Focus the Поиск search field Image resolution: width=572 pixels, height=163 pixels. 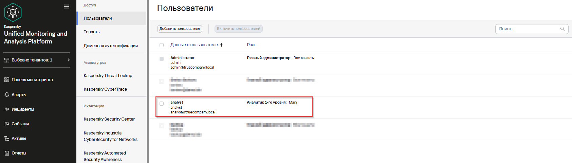[x=532, y=29]
